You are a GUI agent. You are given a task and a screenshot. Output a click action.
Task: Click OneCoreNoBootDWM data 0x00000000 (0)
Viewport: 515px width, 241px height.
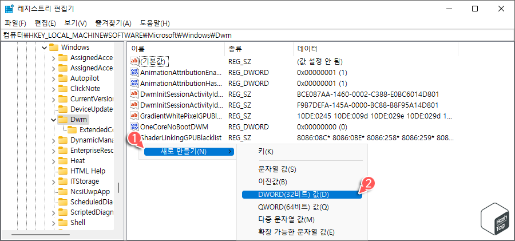tap(322, 127)
